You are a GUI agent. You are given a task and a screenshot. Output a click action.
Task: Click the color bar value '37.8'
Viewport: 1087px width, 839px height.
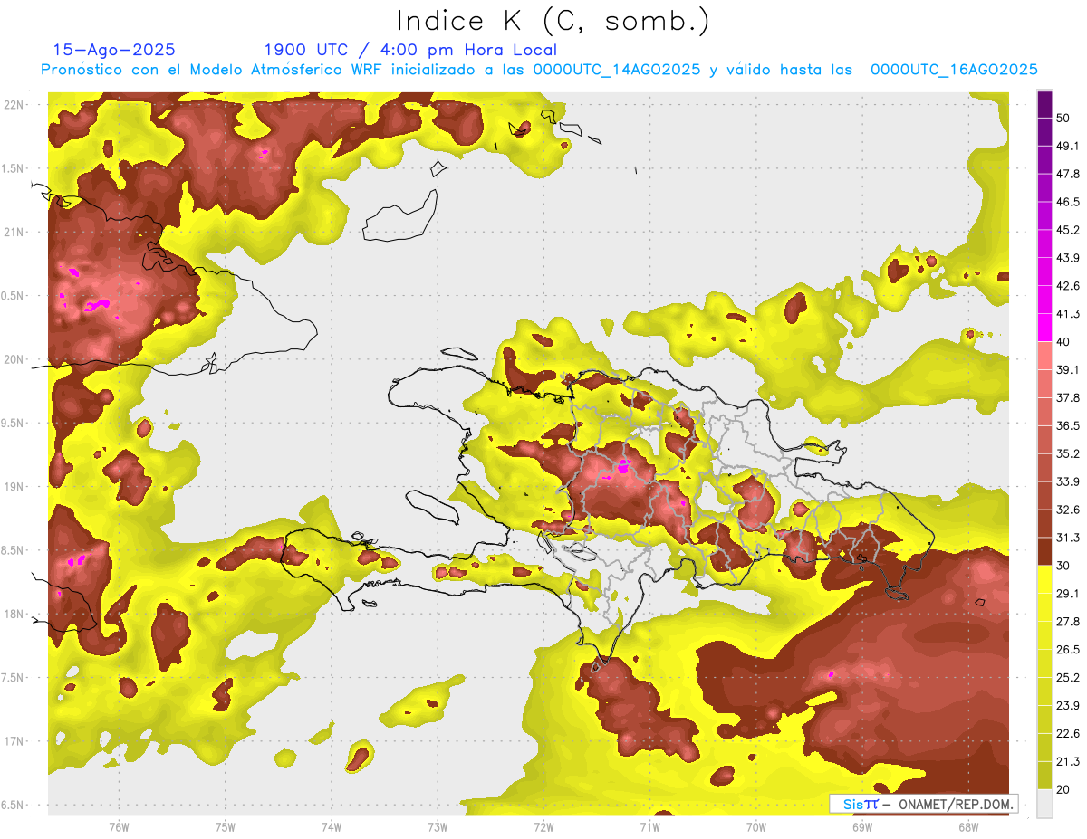(1068, 397)
